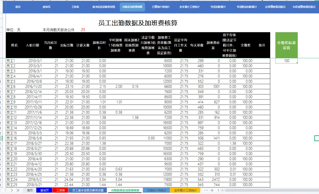Select hire date cell 2018/5/21
319x194 pixels.
pos(32,185)
